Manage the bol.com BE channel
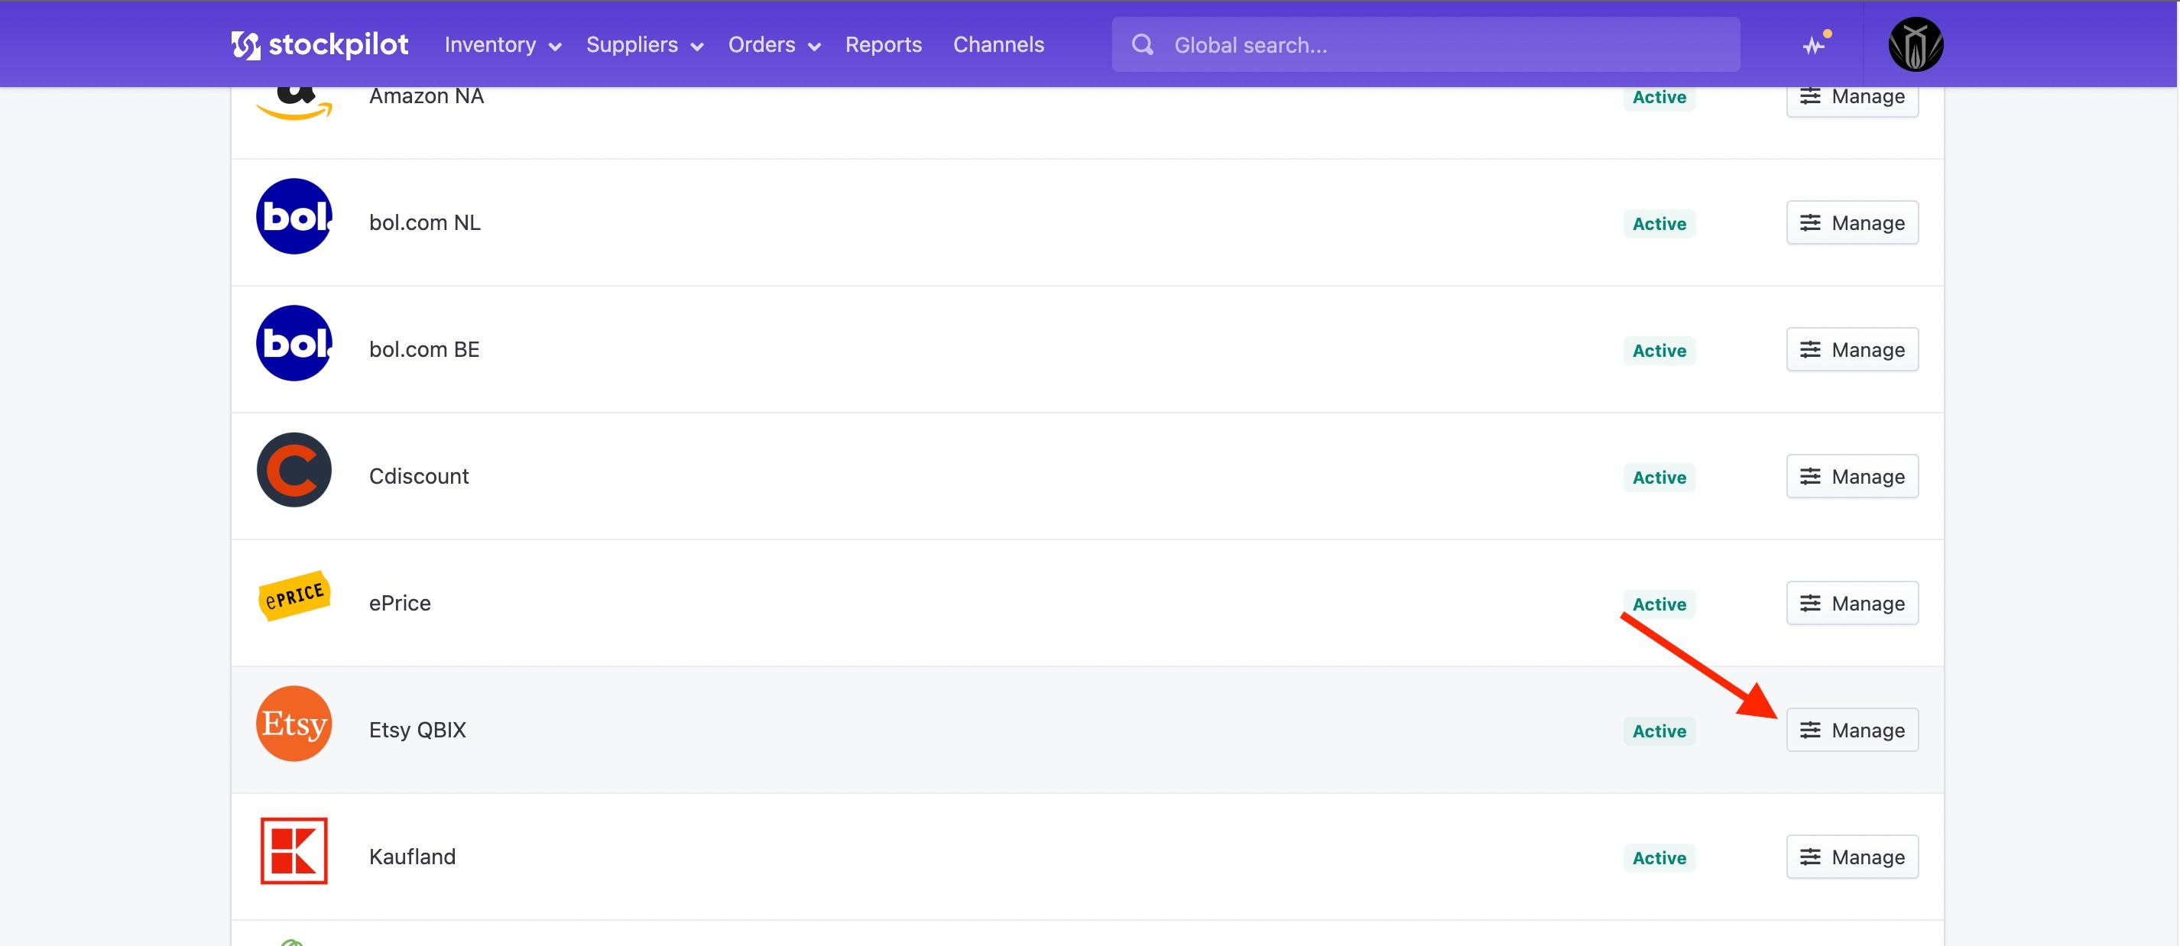 pos(1851,350)
